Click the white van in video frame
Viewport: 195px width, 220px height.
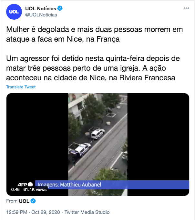(x=98, y=134)
